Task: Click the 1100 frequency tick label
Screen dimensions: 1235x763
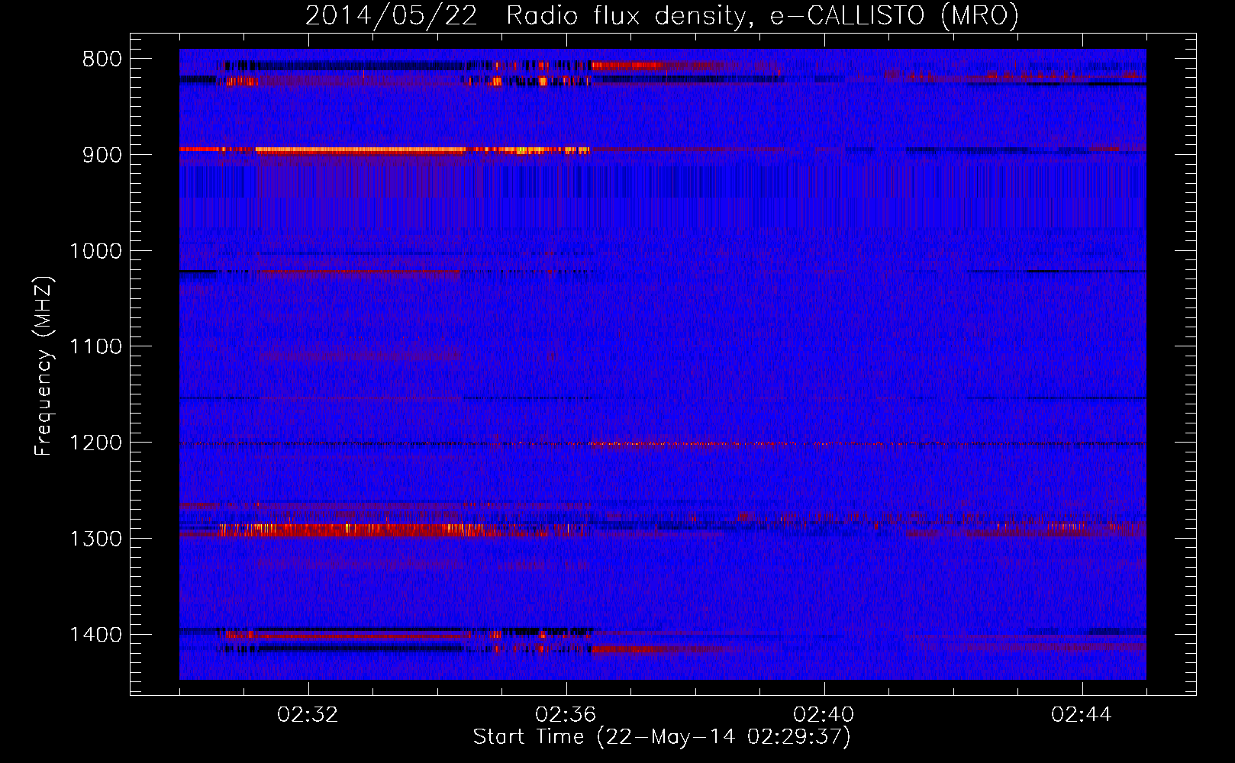Action: point(95,347)
